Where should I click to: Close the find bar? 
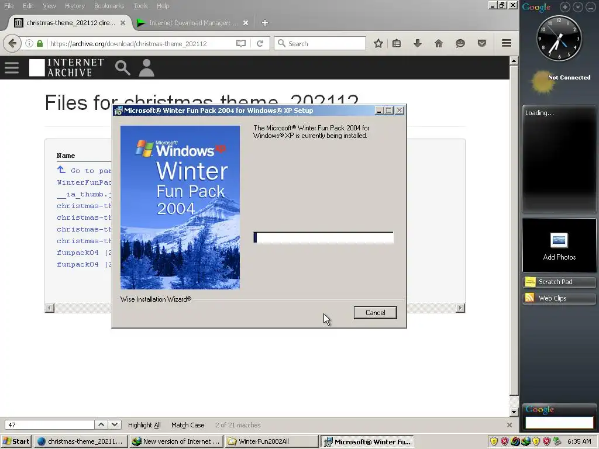[x=510, y=425]
